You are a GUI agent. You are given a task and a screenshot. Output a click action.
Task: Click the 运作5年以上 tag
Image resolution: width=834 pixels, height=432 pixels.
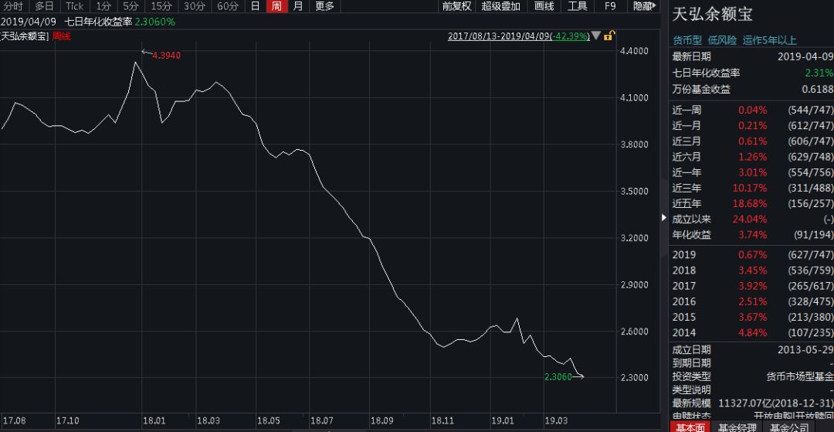point(769,40)
